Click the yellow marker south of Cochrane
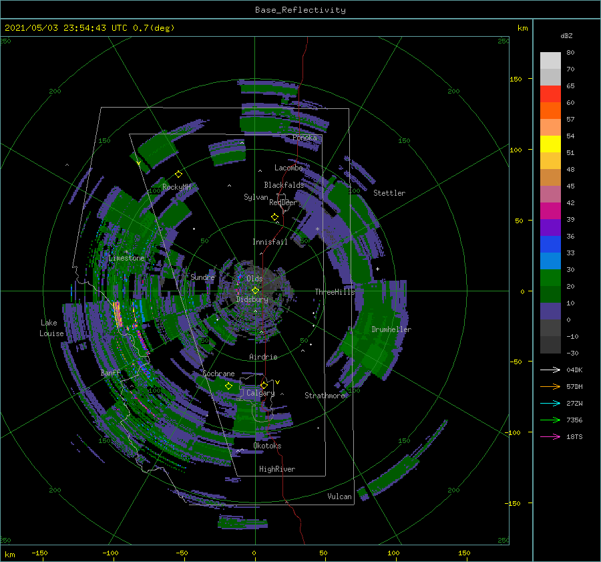601x562 pixels. click(228, 386)
